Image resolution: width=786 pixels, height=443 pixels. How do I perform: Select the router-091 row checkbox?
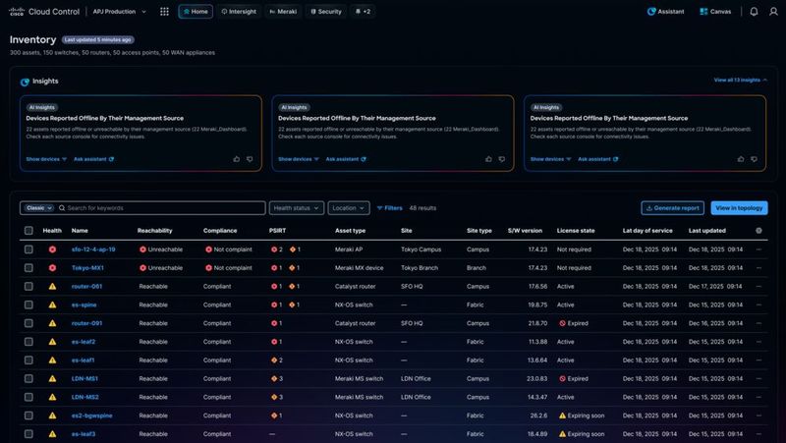coord(28,323)
